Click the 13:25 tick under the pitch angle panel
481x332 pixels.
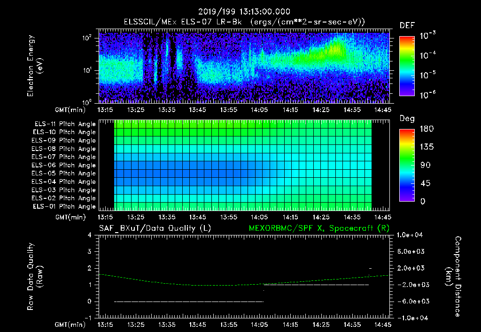(x=136, y=217)
